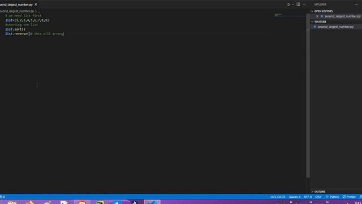The height and width of the screenshot is (204, 362).
Task: Click the '# we need list first' comment line
Action: pyautogui.click(x=23, y=15)
